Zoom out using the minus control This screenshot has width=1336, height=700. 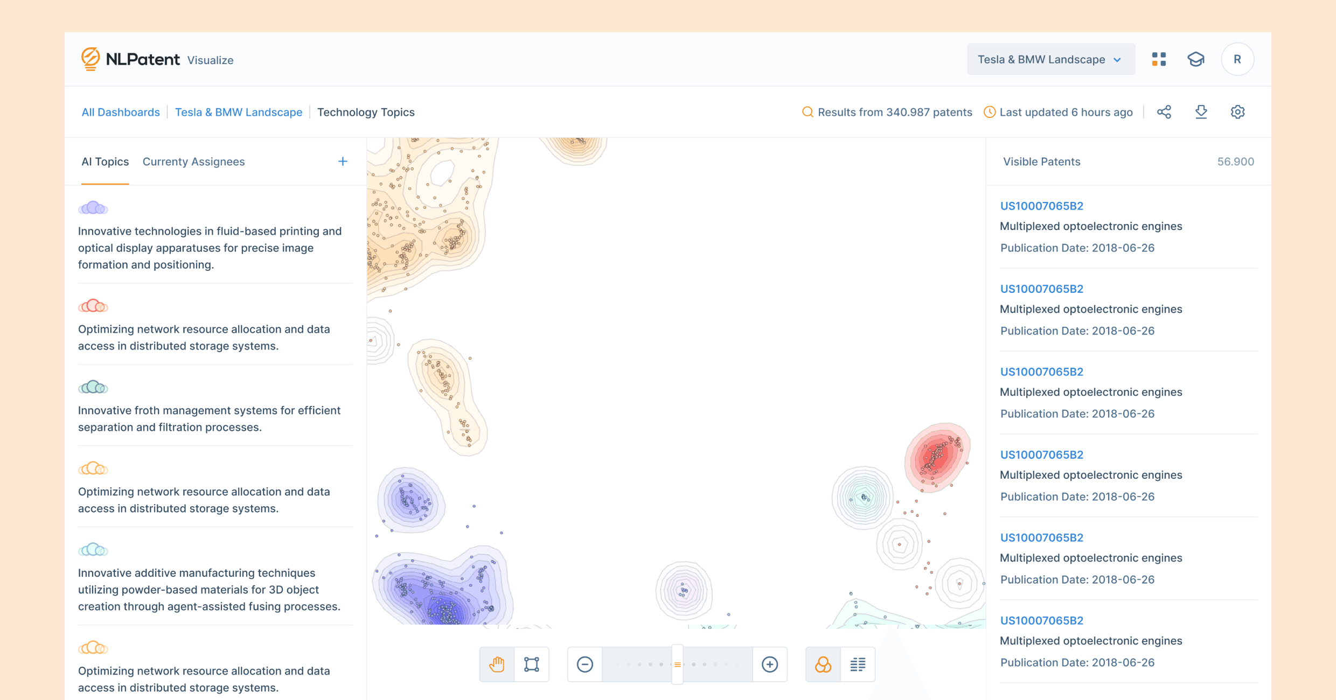(584, 664)
